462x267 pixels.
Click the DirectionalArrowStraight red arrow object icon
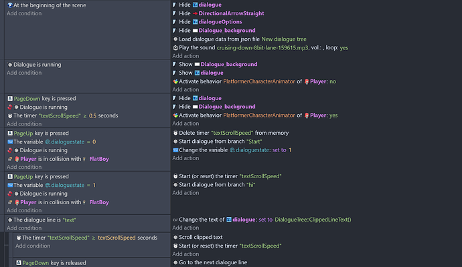(x=196, y=13)
